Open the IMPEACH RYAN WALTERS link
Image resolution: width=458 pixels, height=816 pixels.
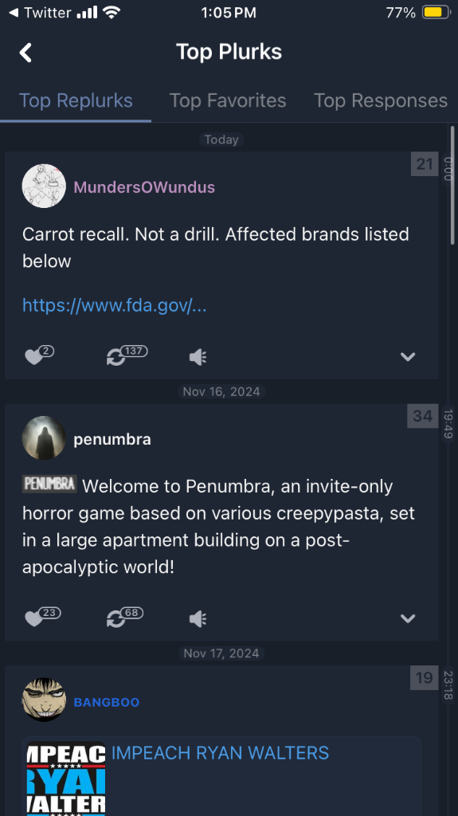tap(220, 752)
